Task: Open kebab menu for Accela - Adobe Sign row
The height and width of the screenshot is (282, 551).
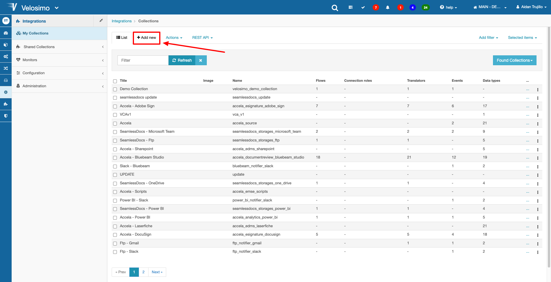Action: click(538, 107)
